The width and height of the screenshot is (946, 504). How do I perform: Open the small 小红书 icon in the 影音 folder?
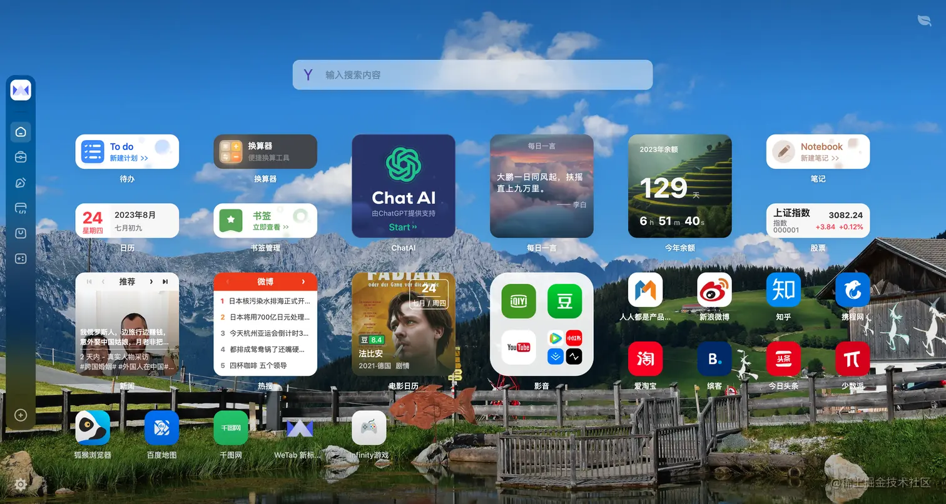click(x=574, y=338)
